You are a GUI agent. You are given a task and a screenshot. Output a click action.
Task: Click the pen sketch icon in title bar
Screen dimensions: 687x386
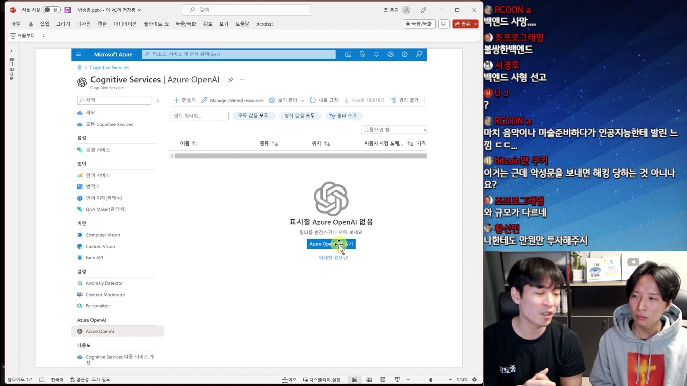pos(423,10)
